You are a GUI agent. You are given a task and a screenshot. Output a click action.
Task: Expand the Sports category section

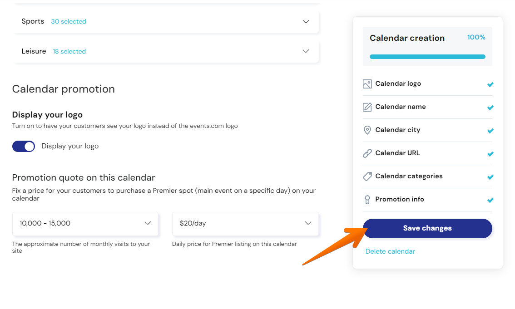click(x=165, y=22)
